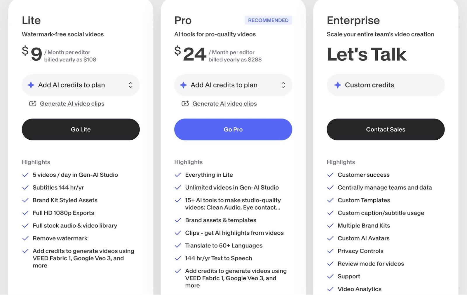Click Generate AI video clips link under Lite

tap(72, 104)
